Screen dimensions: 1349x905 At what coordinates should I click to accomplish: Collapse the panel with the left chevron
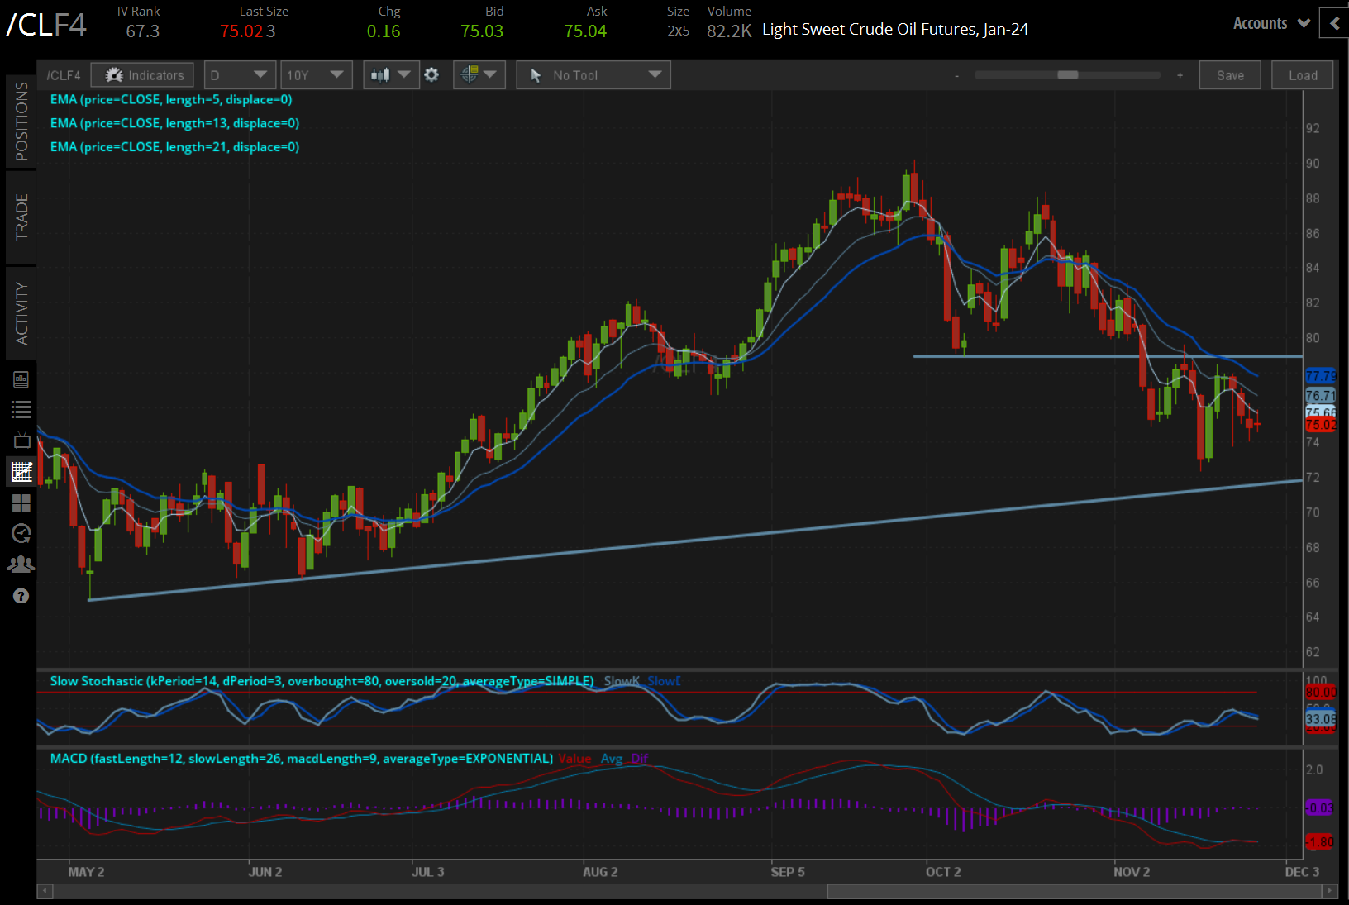(x=1334, y=24)
